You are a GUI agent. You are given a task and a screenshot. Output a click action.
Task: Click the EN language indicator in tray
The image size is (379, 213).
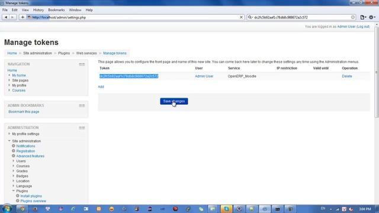(323, 209)
